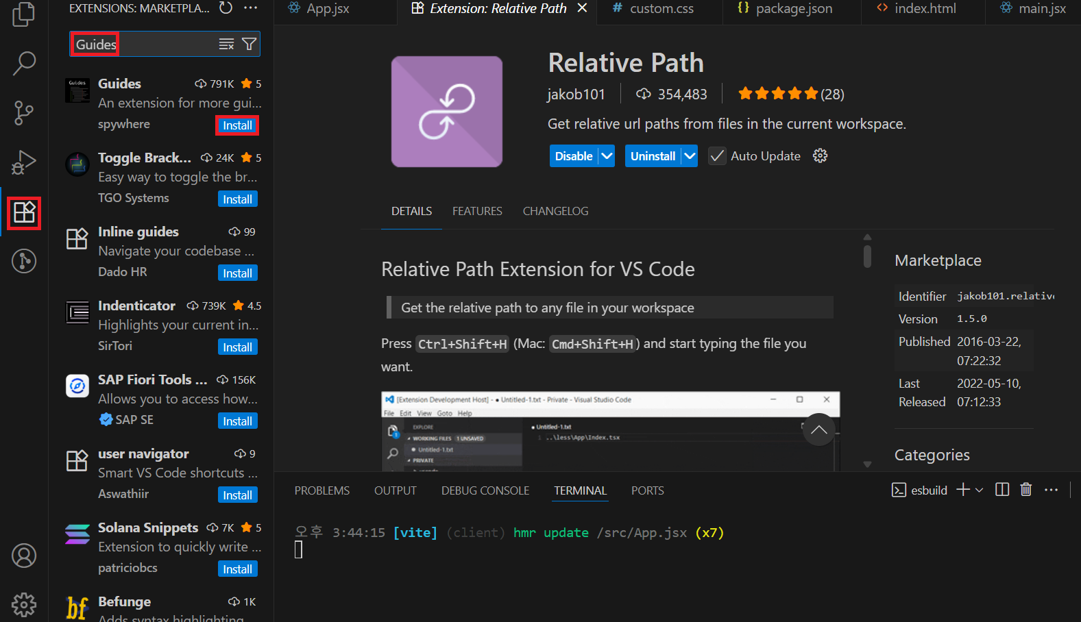Uninstall the Relative Path extension

tap(653, 156)
